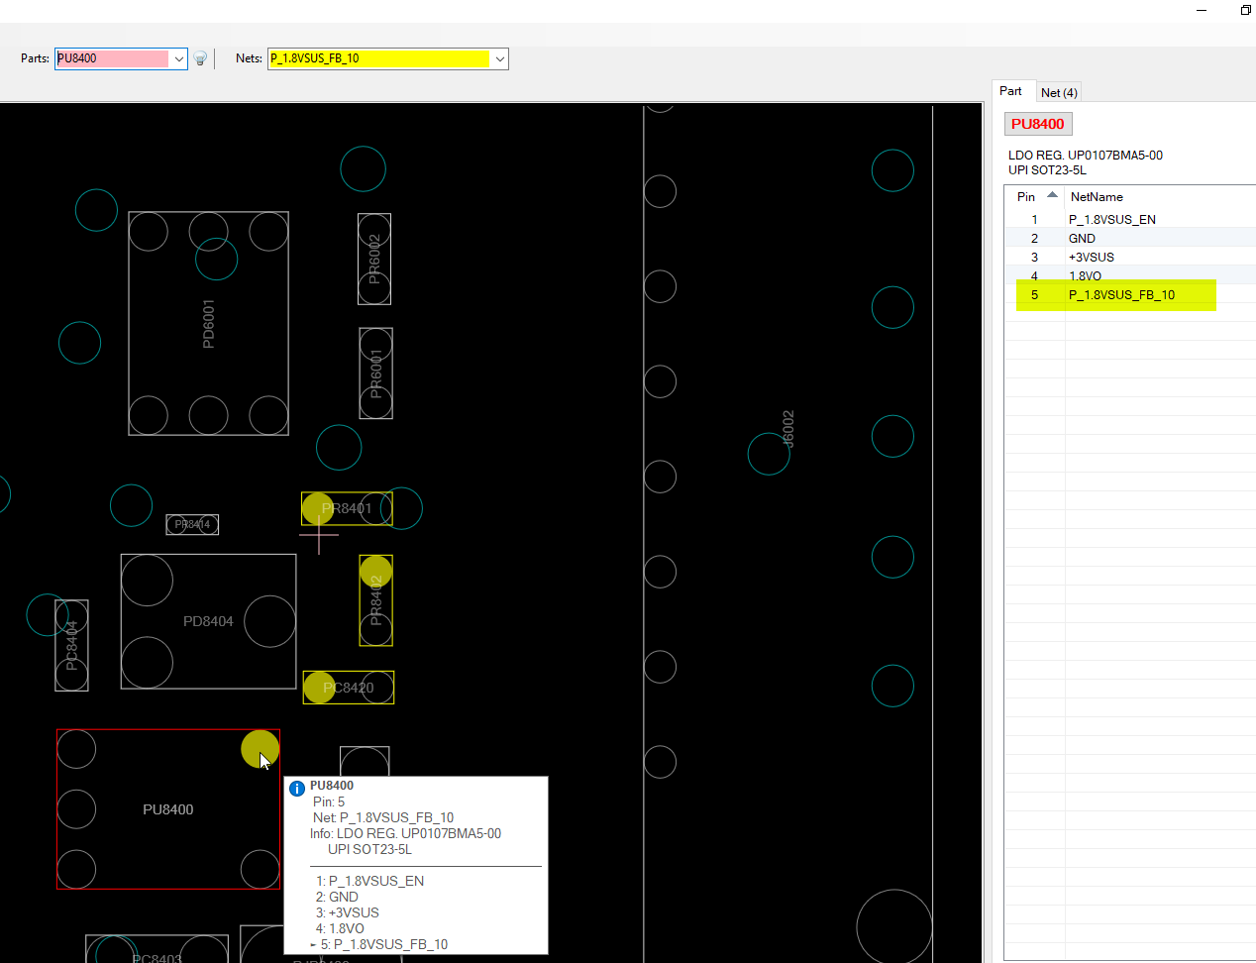Viewport: 1256px width, 963px height.
Task: Open the Parts dropdown arrow
Action: (179, 58)
